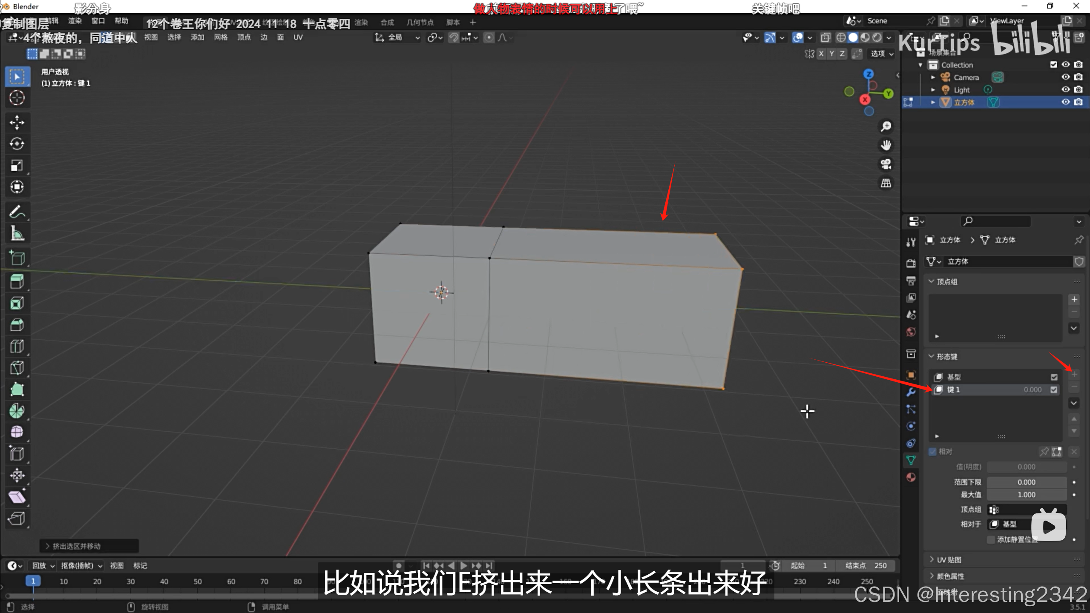1090x613 pixels.
Task: Toggle the 基型 shape key checkbox
Action: coord(1054,377)
